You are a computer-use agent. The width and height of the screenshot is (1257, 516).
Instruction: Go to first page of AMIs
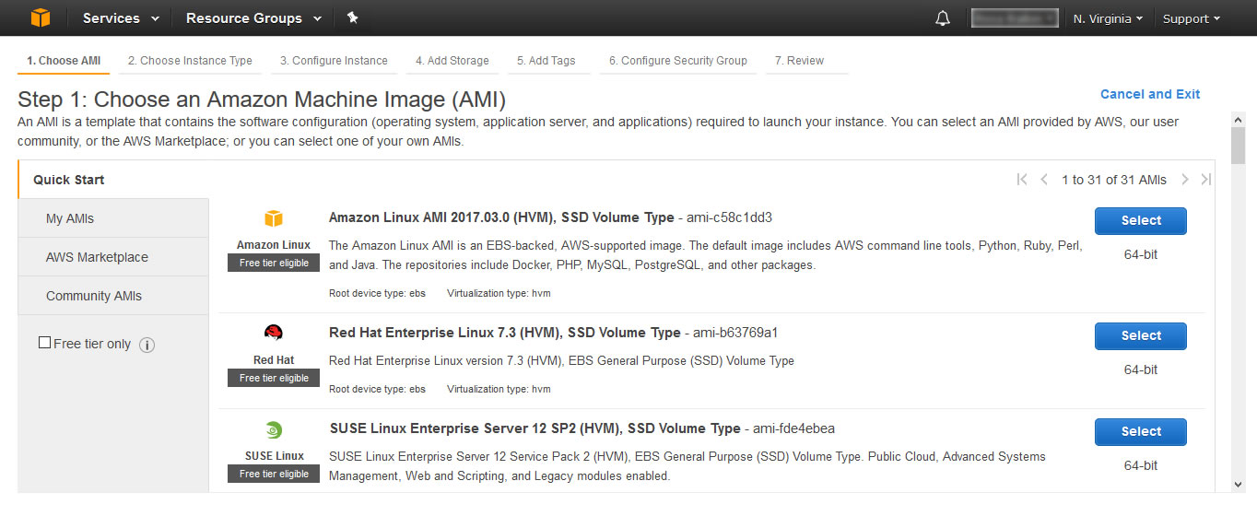[1021, 180]
